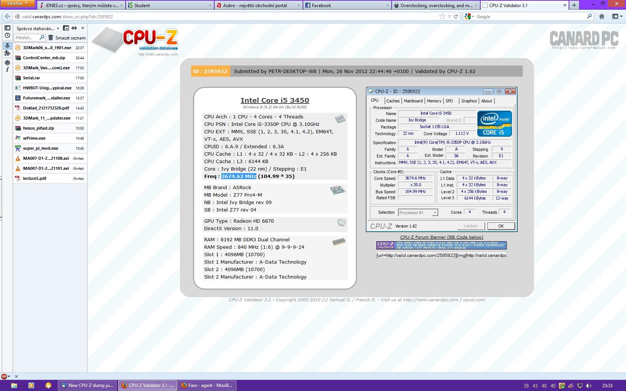Click the sidebar width double-arrow icon
Image resolution: width=626 pixels, height=391 pixels.
[74, 28]
